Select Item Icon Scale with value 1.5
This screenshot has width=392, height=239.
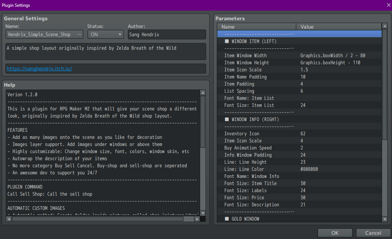point(299,69)
